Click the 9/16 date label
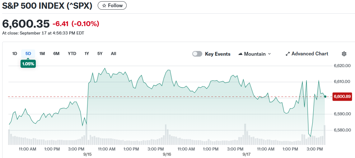355x158 pixels. 167,154
